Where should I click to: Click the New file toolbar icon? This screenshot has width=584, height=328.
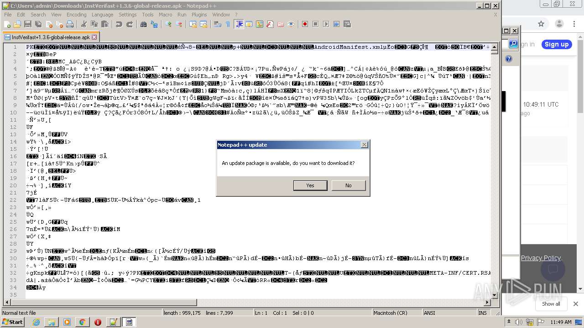pyautogui.click(x=7, y=24)
